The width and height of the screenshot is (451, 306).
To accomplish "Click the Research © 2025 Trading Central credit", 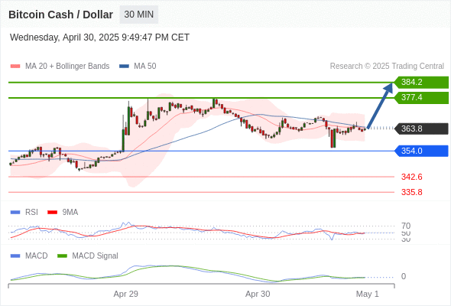I will 387,67.
